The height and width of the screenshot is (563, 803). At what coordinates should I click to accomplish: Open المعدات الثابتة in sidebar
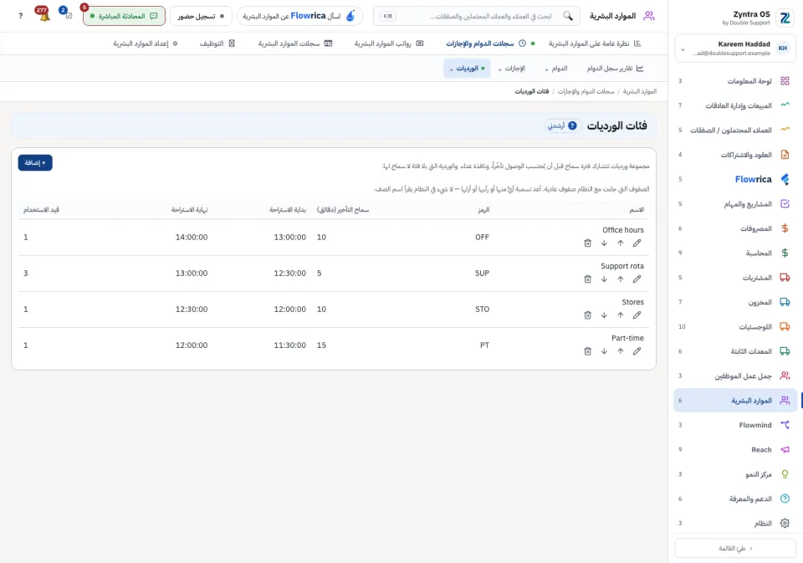[x=735, y=351]
